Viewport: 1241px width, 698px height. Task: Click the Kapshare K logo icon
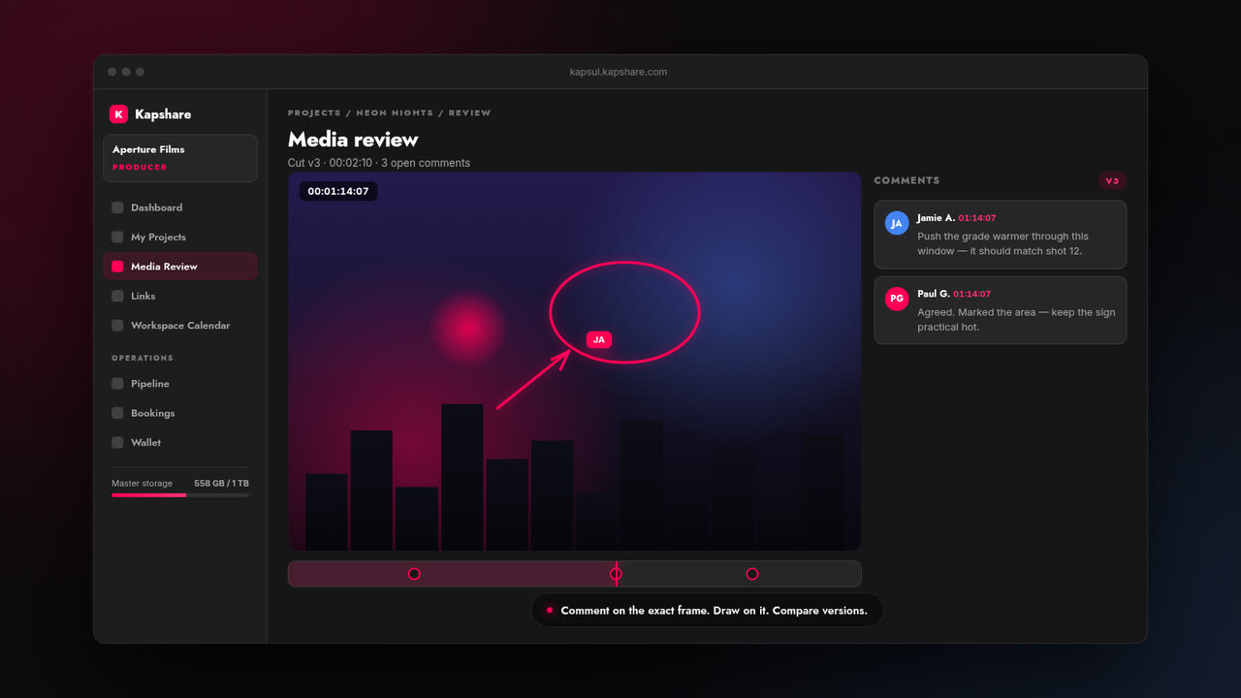[118, 114]
